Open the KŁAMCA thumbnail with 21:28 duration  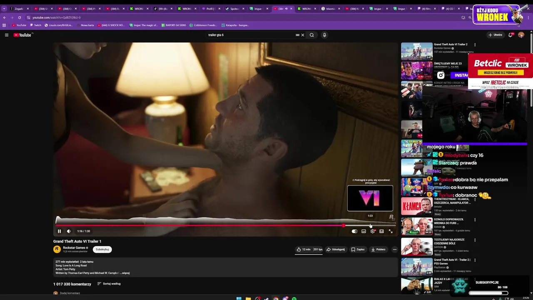[x=417, y=206]
